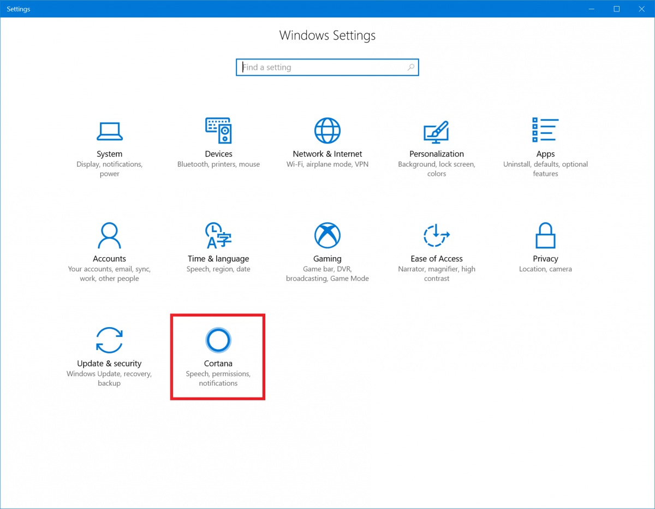The width and height of the screenshot is (655, 509).
Task: Minimize the Settings window
Action: click(x=592, y=9)
